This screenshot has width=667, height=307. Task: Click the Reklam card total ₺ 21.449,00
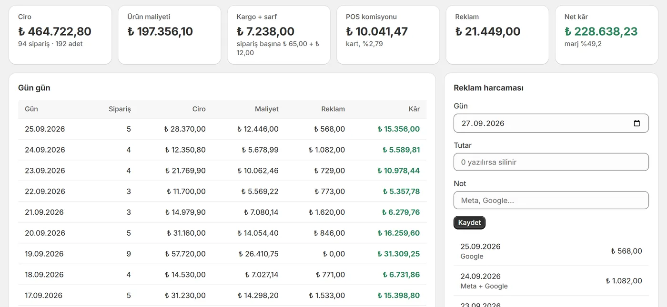point(488,31)
